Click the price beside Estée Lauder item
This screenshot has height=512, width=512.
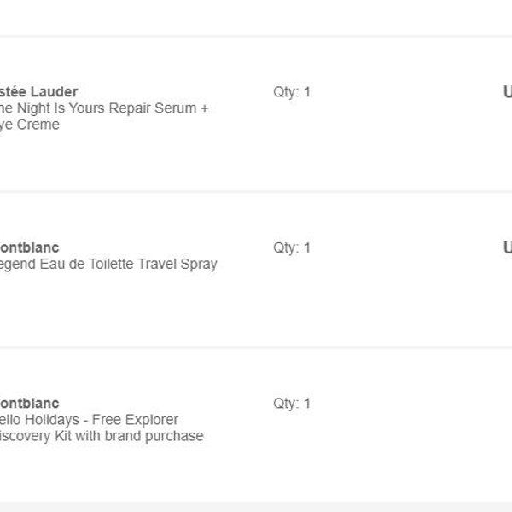pos(508,92)
